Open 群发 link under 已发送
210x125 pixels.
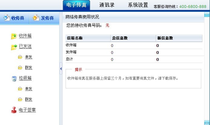pos(28,67)
